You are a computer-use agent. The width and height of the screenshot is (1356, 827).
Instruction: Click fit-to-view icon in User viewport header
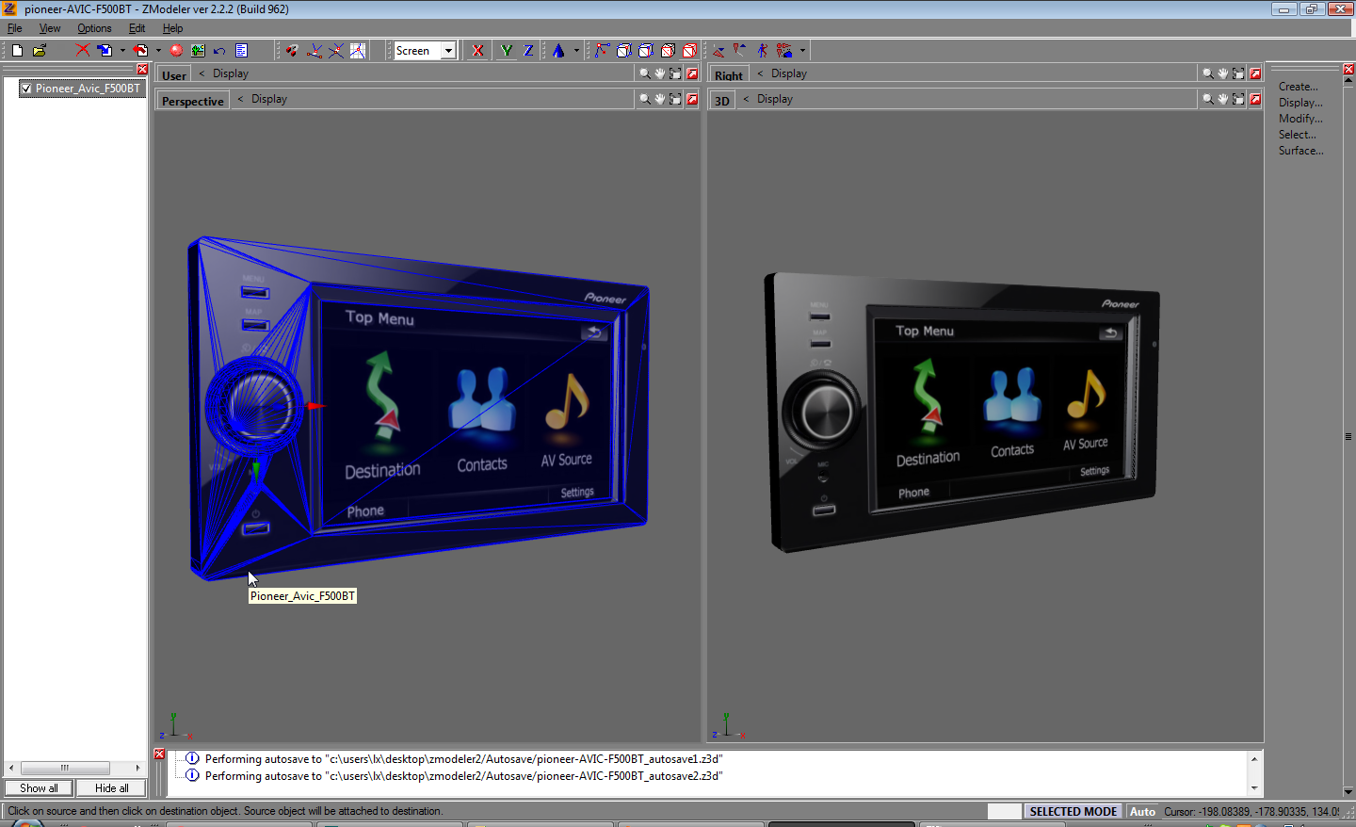point(675,73)
